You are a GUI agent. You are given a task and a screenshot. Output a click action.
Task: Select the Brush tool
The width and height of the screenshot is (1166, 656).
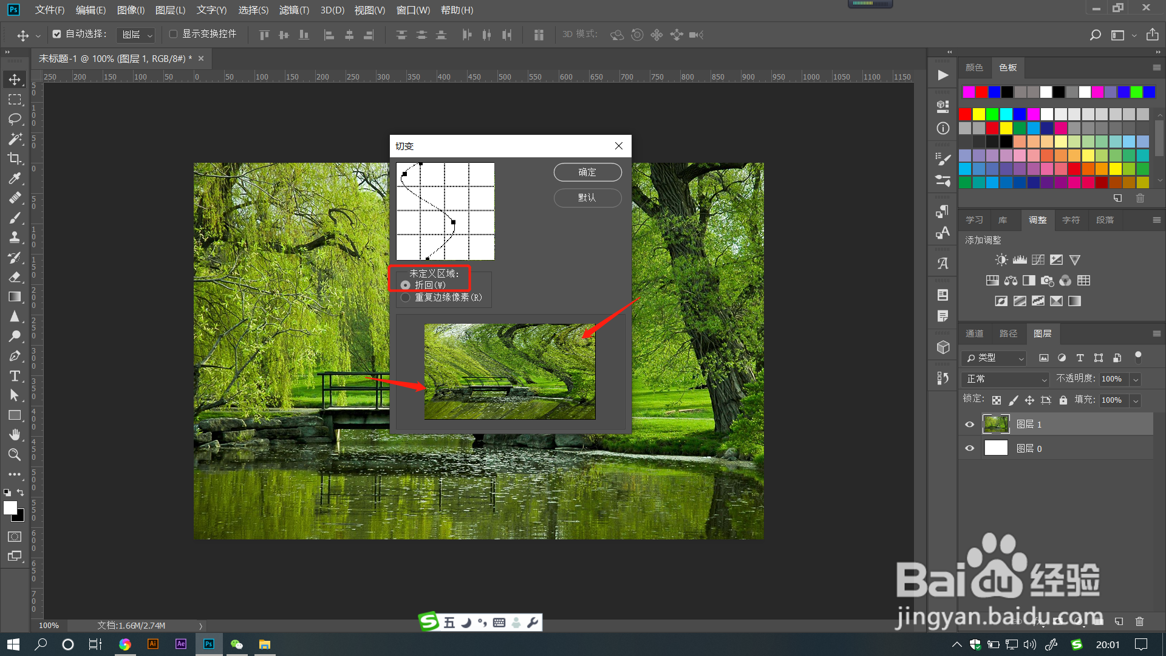[x=15, y=218]
